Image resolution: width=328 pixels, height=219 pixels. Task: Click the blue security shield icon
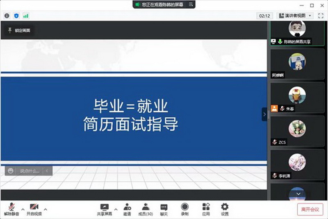pyautogui.click(x=16, y=16)
